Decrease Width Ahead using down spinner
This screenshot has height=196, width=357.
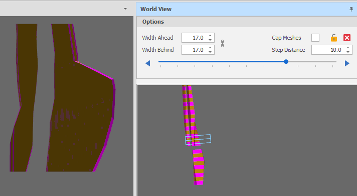click(210, 40)
